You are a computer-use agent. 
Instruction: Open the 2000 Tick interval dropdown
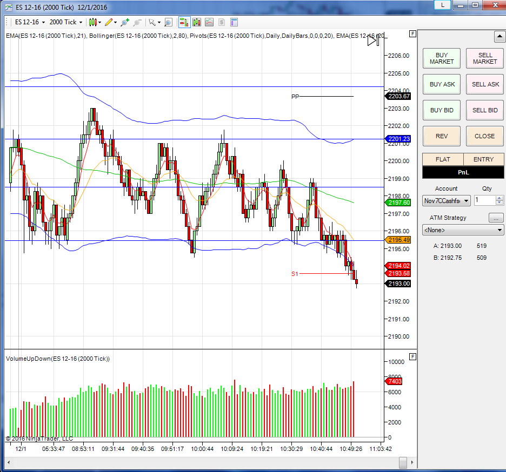pos(66,22)
